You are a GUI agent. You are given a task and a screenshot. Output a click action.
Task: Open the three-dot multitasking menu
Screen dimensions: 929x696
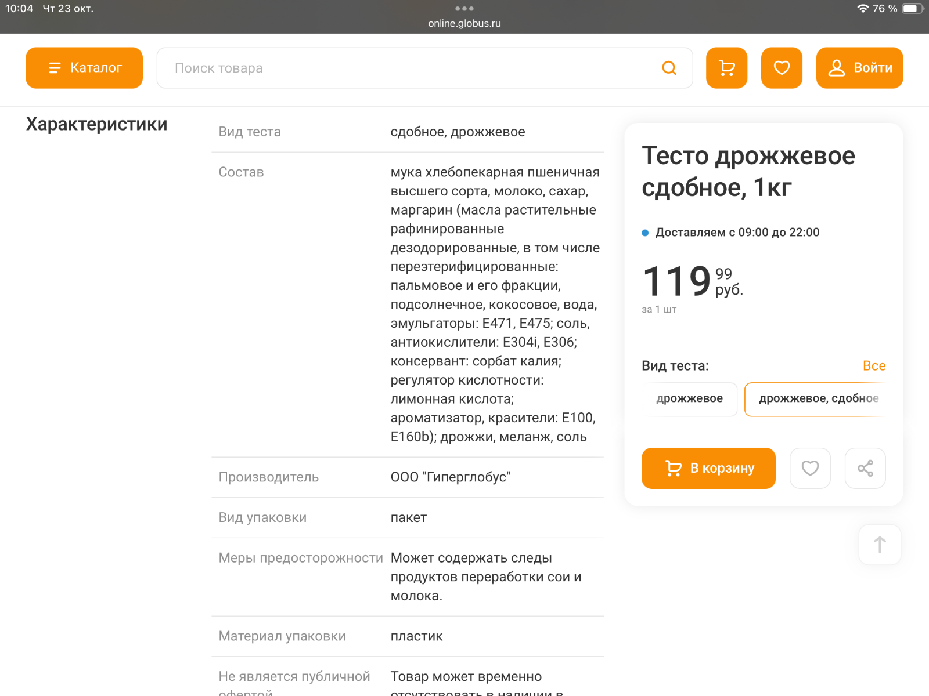click(x=464, y=9)
